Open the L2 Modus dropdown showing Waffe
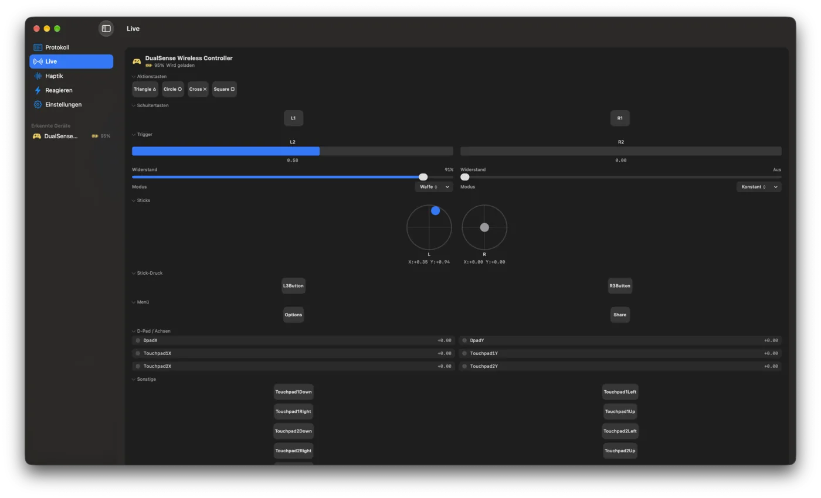 [434, 187]
